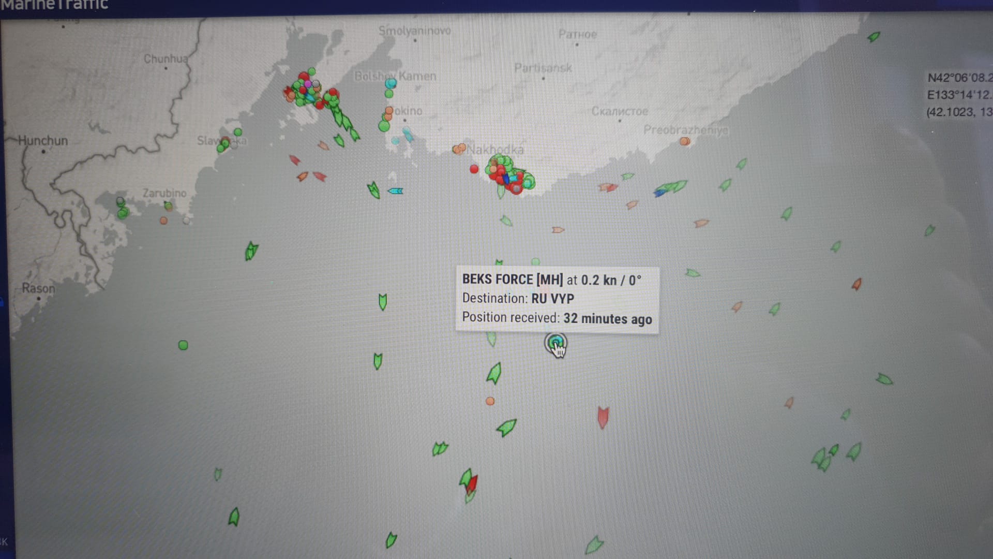Select the orange vessel at far right edge
Screen dimensions: 993x559
point(856,284)
